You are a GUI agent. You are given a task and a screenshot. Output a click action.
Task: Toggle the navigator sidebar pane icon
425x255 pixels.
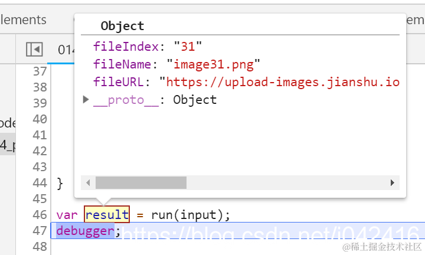34,50
